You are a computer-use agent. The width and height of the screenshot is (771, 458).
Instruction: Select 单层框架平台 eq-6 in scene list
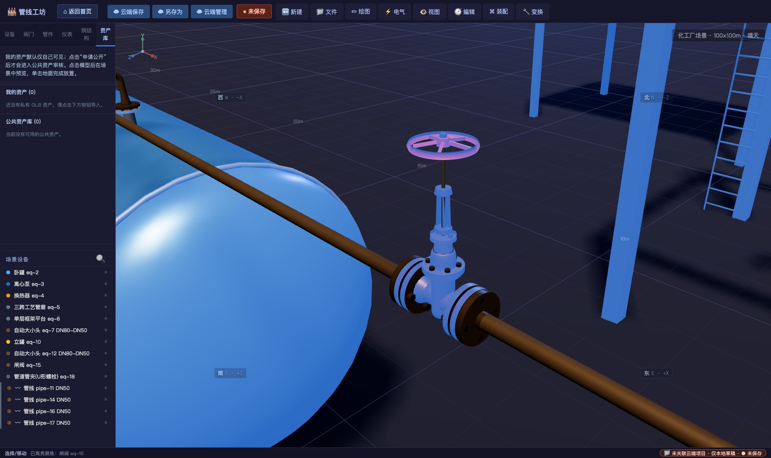tap(57, 319)
